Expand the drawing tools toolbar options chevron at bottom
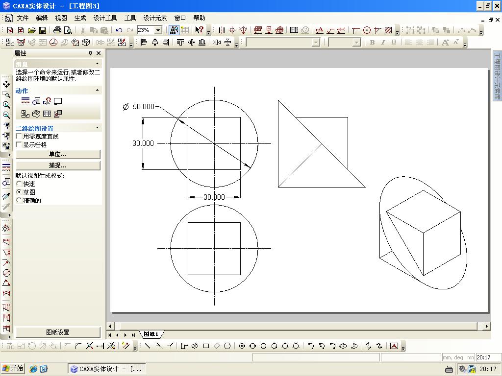Screen dimensions: 502x376 (403, 347)
